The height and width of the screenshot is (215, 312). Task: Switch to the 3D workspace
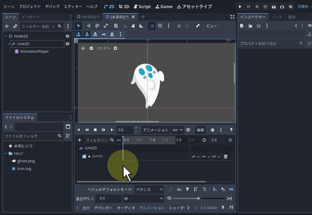(124, 7)
